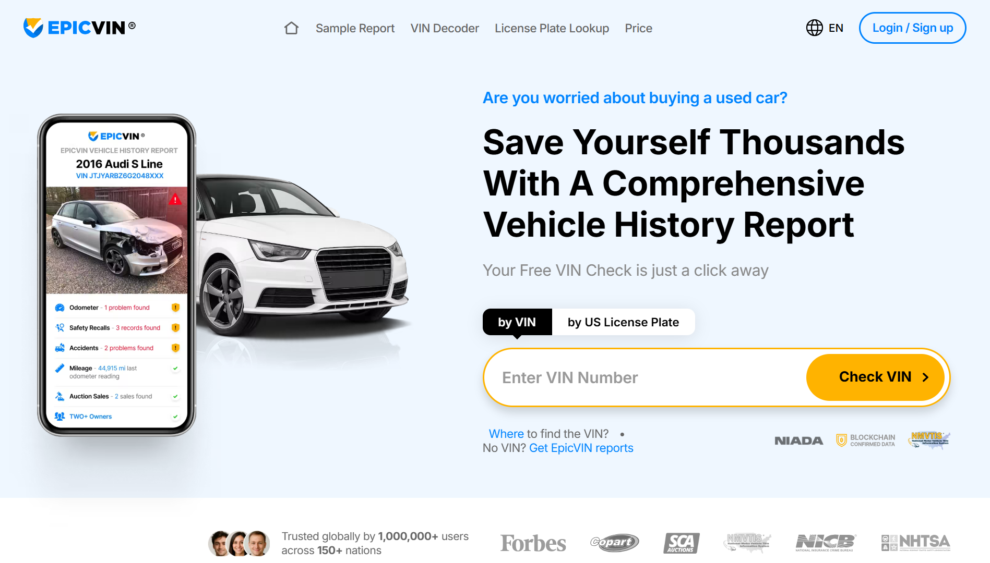Click the Copart logo

tap(614, 543)
